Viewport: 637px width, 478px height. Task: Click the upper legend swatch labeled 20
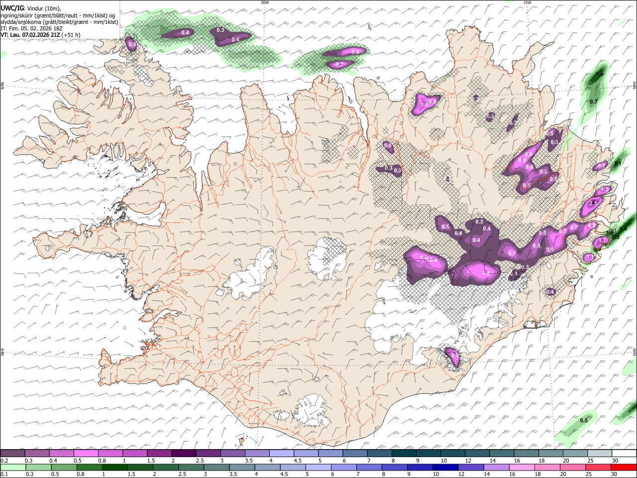575,454
